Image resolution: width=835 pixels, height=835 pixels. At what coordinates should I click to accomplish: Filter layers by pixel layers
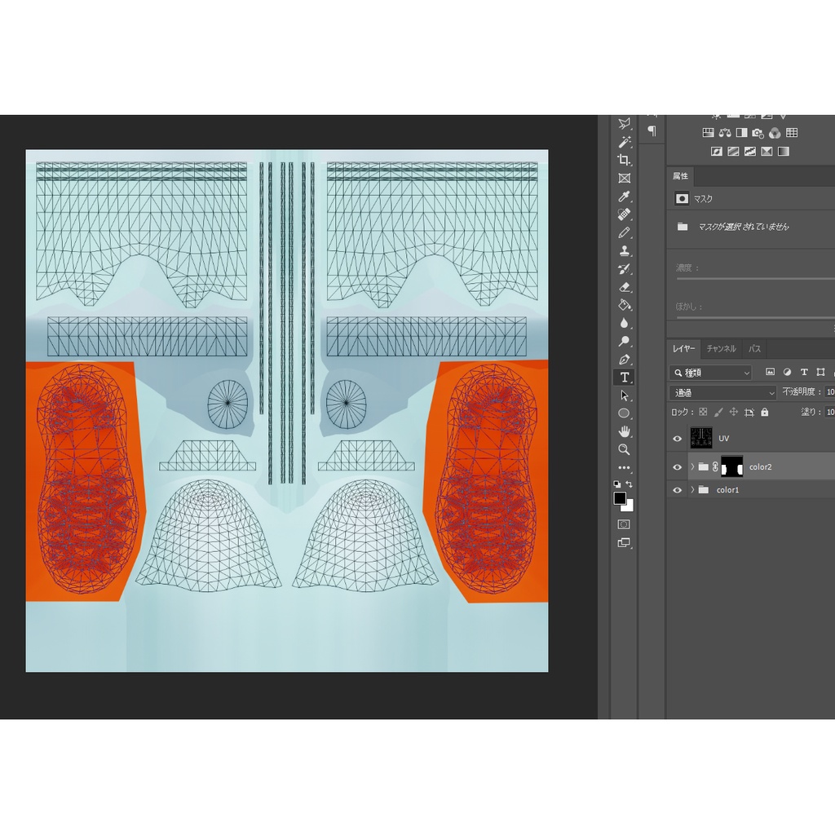click(x=770, y=372)
